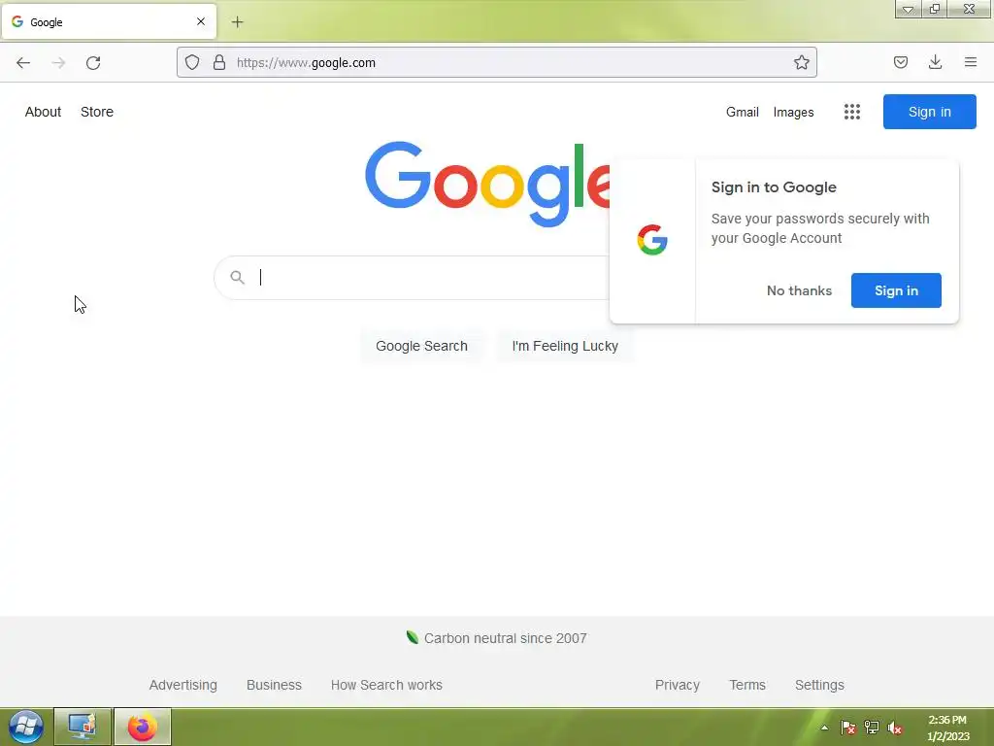Open the Windows Start menu
Screen dimensions: 994x746
tap(26, 727)
